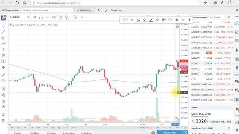
Task: Click the text color A icon
Action: (x=132, y=20)
